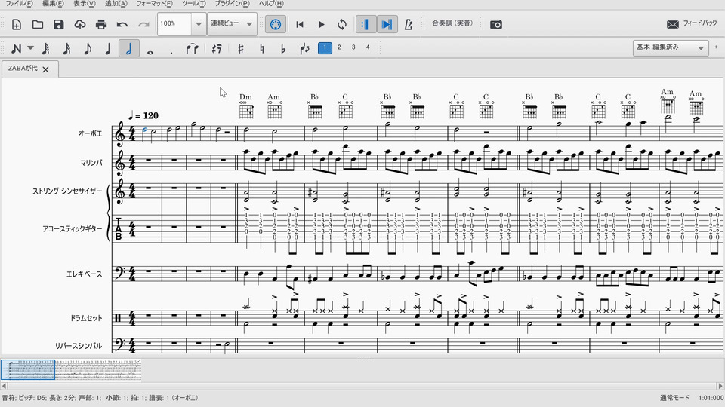Expand the 基本 編集済み workspace dropdown
This screenshot has width=725, height=407.
click(702, 48)
